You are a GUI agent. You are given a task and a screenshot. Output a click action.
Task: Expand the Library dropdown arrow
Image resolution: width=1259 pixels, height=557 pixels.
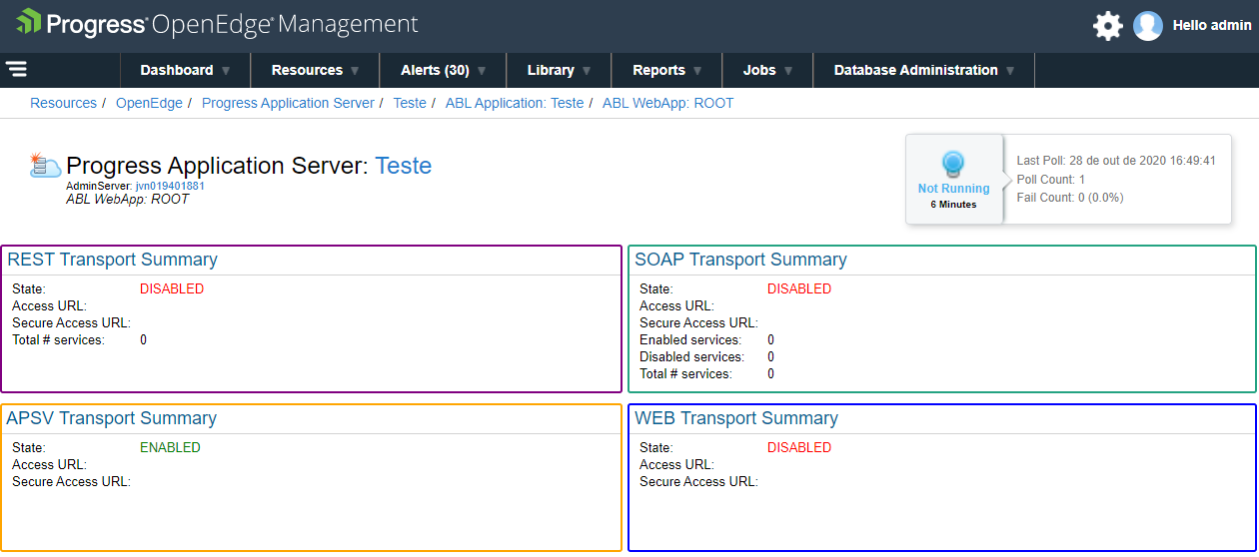[x=587, y=71]
